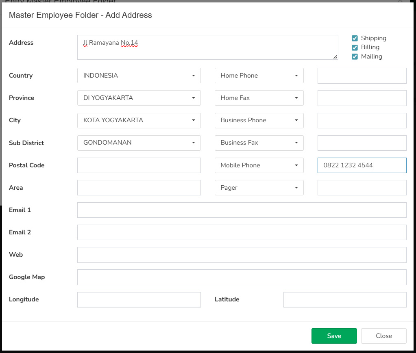Open the Mobile Phone type dropdown
The image size is (416, 353).
point(259,165)
